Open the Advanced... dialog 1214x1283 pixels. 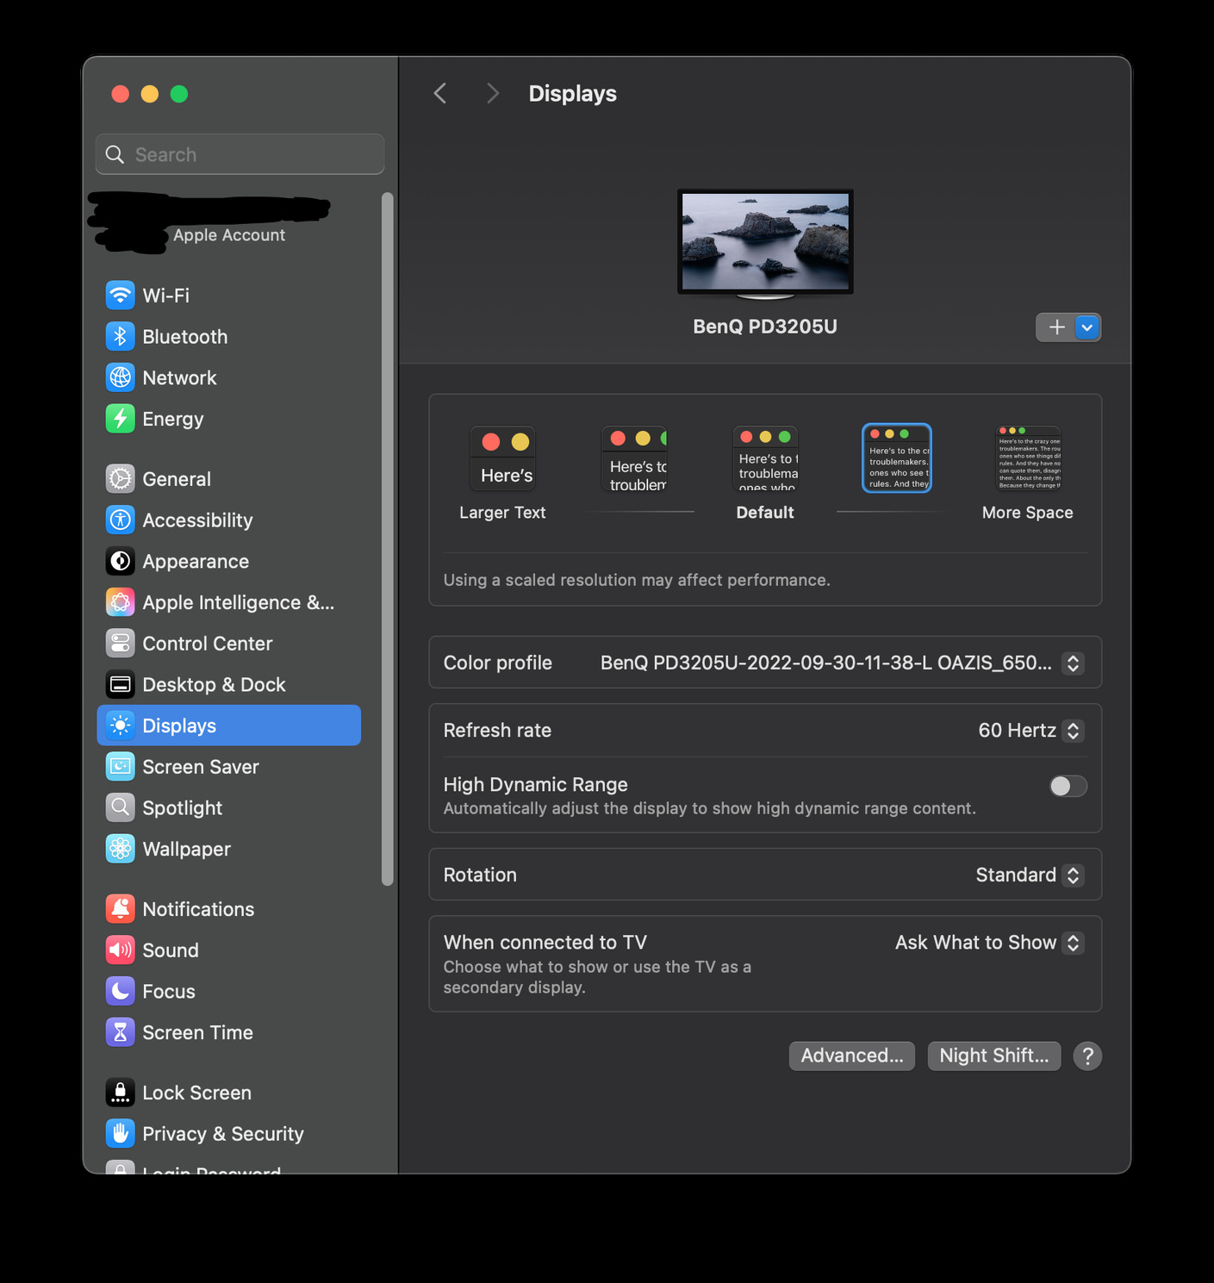click(852, 1056)
